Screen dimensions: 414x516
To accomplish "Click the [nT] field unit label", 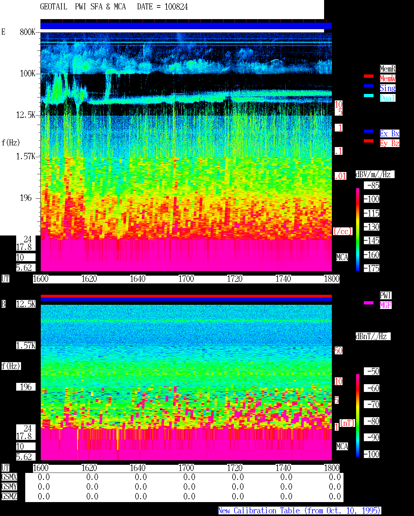I will coord(347,423).
